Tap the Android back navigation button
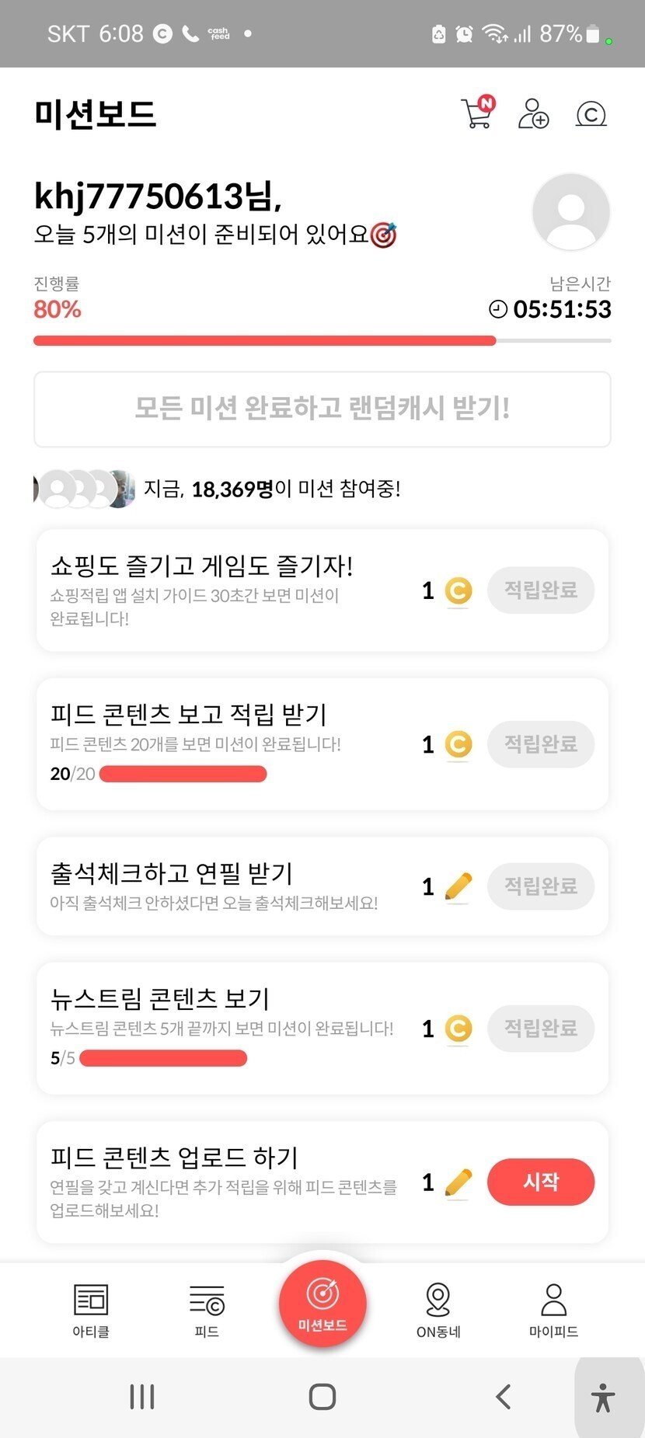645x1438 pixels. point(504,1396)
